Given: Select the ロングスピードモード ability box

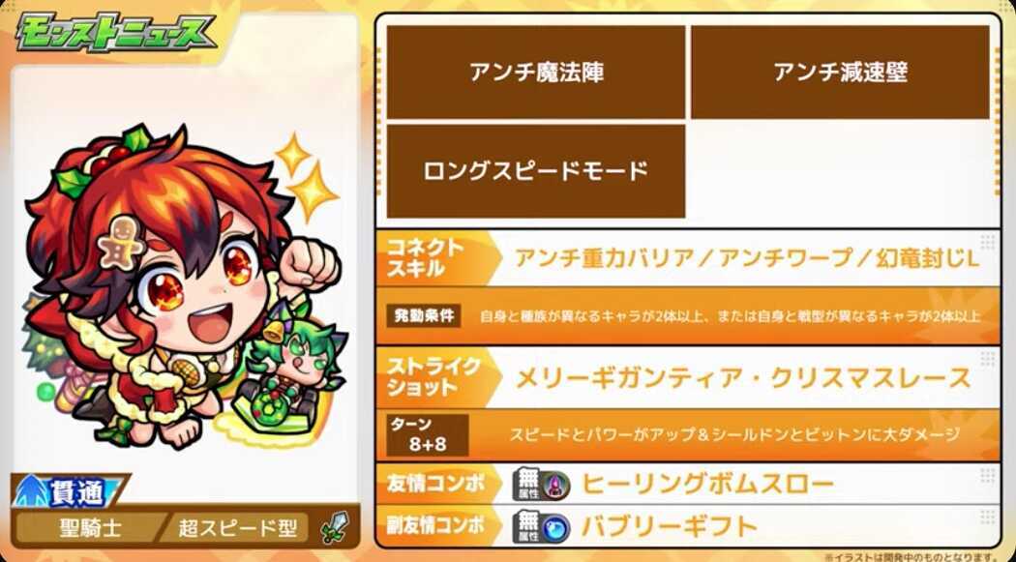Looking at the screenshot, I should click(x=536, y=171).
